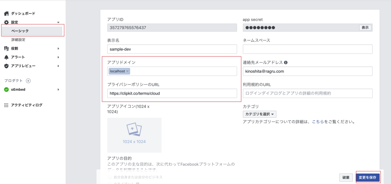Screen dimensions: 391x184
Task: Click the Alerts bell icon
Action: [6, 57]
